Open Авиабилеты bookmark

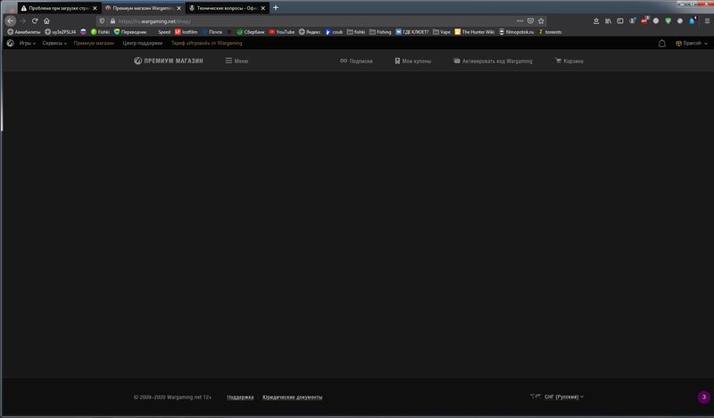[x=24, y=32]
